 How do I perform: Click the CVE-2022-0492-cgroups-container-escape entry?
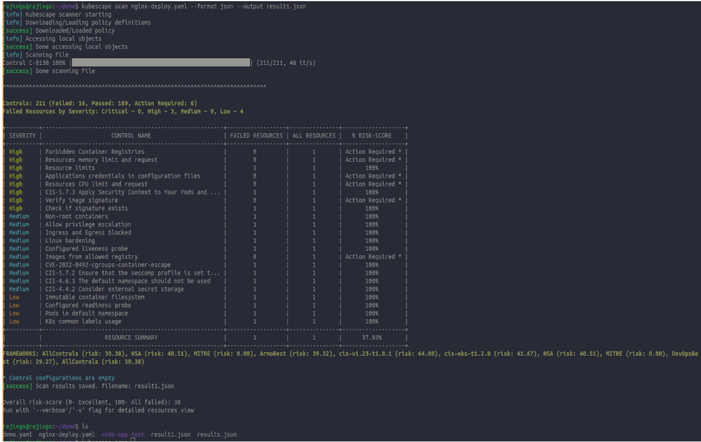pos(108,265)
